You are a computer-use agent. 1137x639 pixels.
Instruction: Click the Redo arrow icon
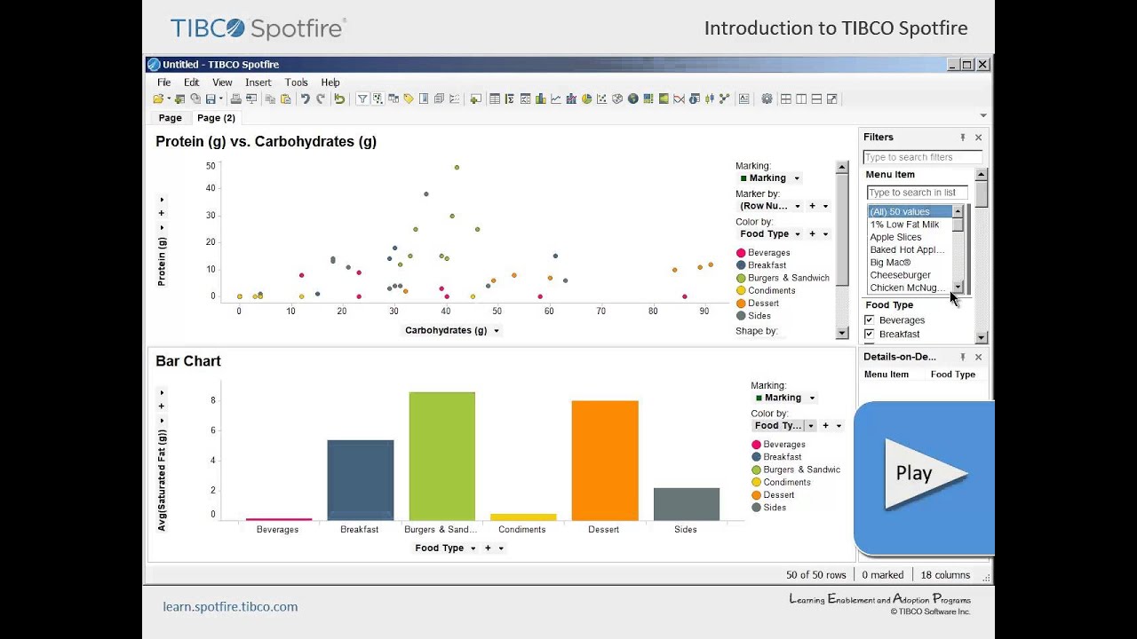tap(321, 99)
